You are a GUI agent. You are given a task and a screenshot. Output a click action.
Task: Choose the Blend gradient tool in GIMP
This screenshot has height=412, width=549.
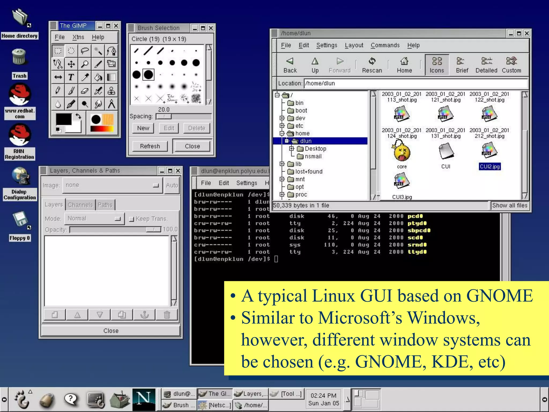(x=111, y=78)
